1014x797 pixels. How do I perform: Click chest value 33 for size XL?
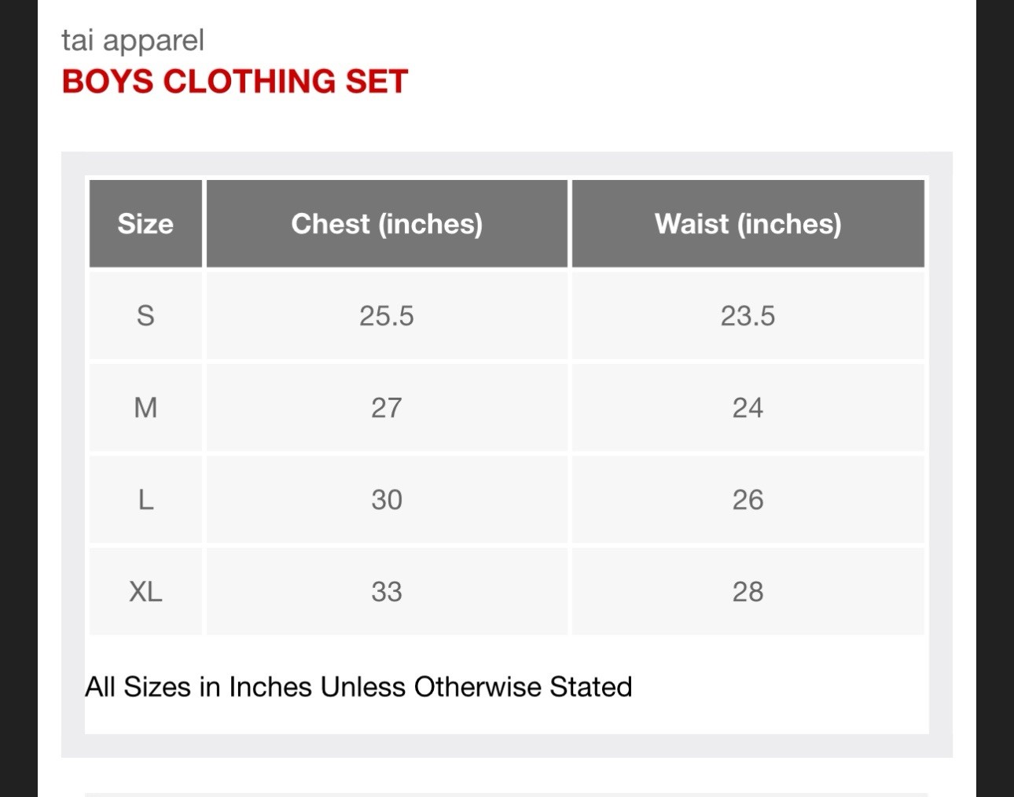tap(387, 591)
